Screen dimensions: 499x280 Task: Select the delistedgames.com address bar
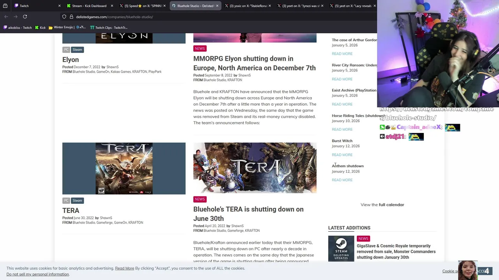[114, 17]
